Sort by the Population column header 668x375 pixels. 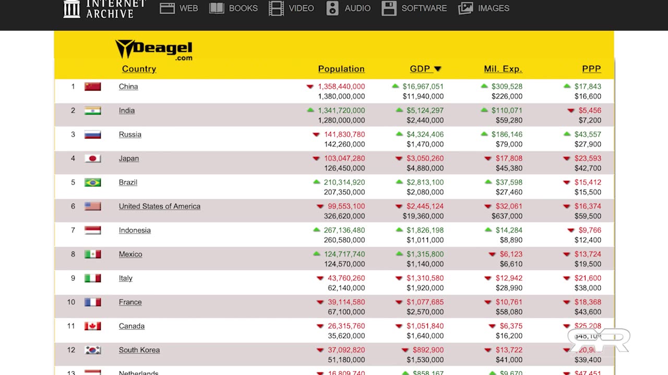[341, 69]
